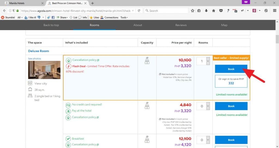The image size is (279, 148).
Task: Click the red S extension icon
Action: click(x=254, y=11)
